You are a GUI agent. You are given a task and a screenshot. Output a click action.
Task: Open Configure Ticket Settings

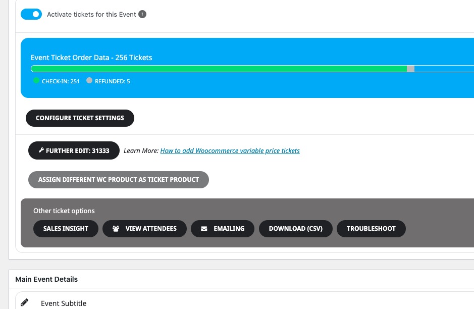(x=80, y=118)
